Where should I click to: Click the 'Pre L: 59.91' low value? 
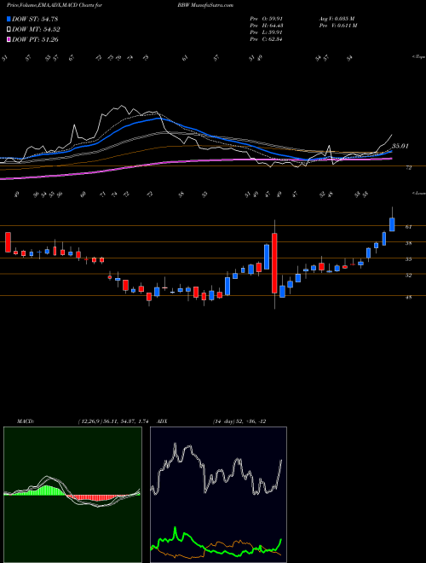coord(266,32)
